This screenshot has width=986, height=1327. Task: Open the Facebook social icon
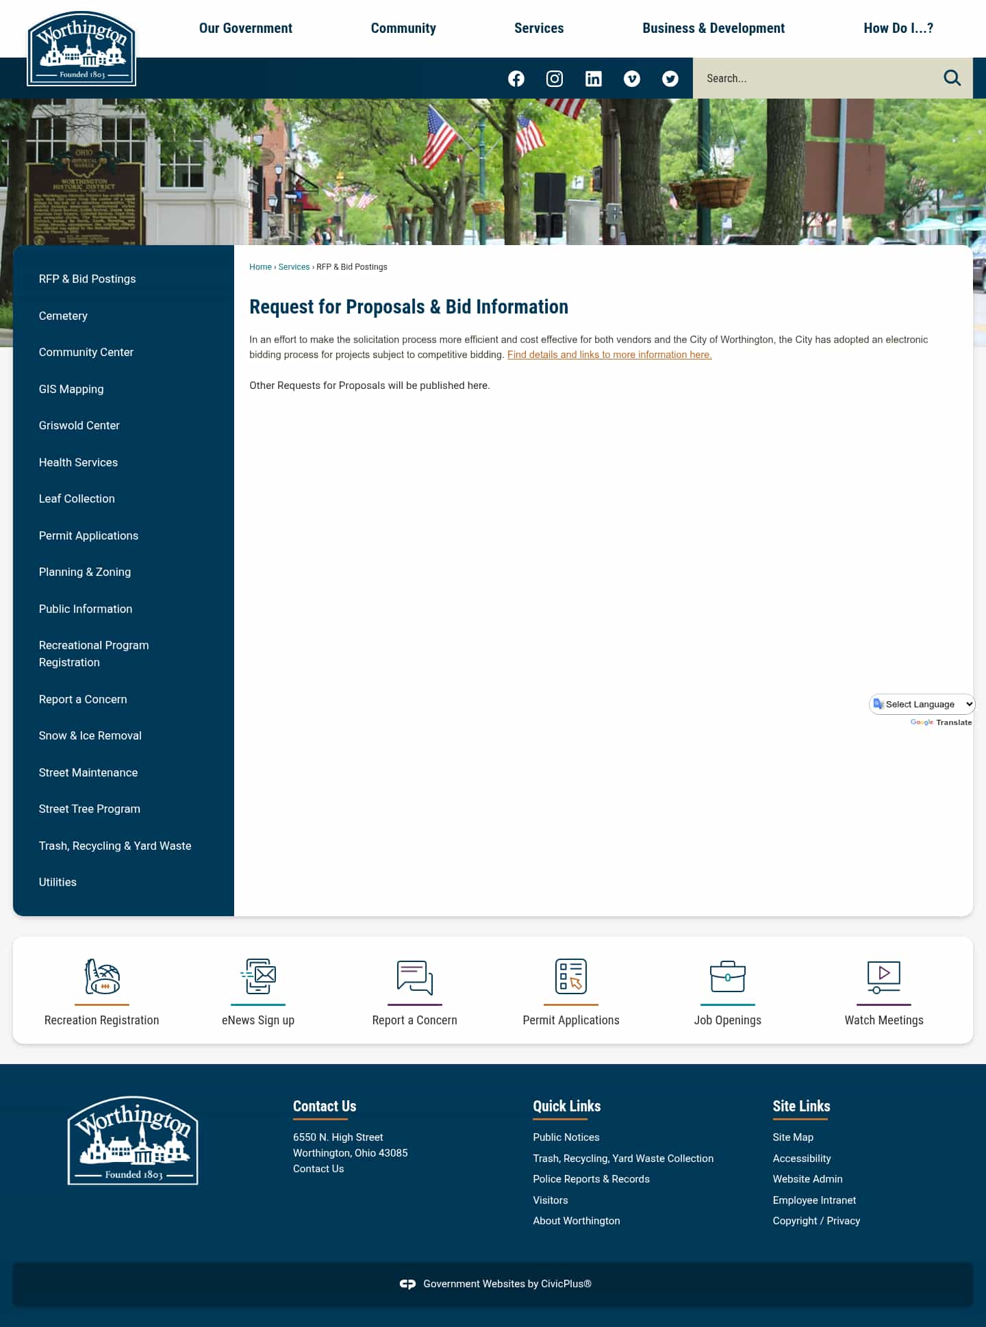[x=516, y=79]
